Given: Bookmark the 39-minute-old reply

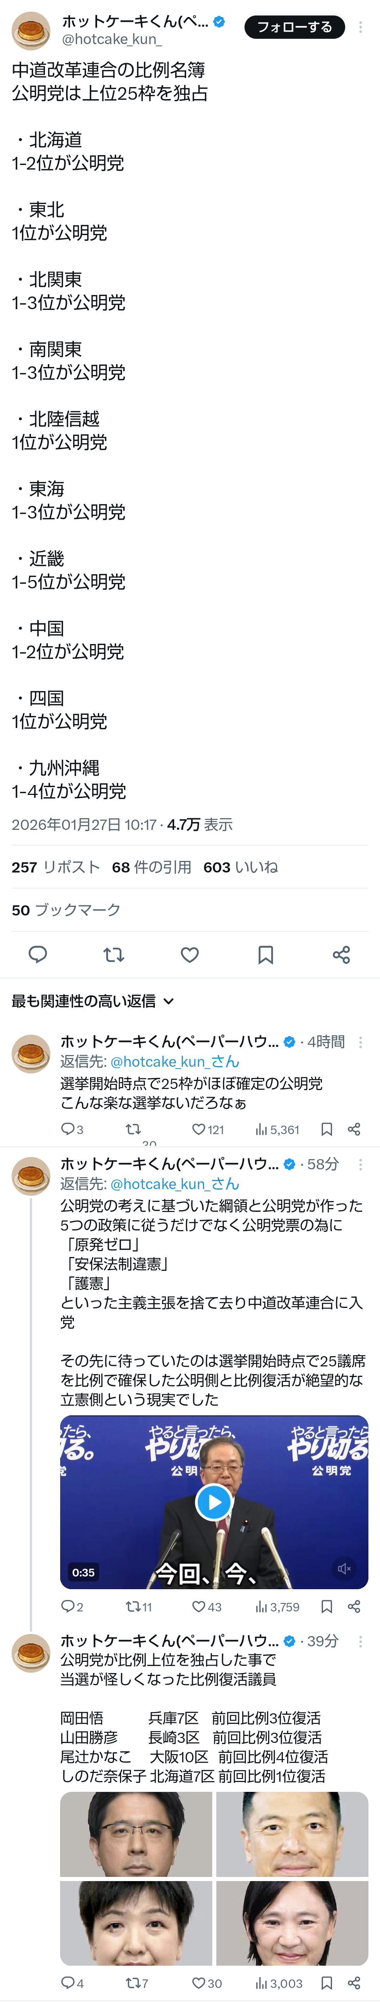Looking at the screenshot, I should (x=327, y=1983).
